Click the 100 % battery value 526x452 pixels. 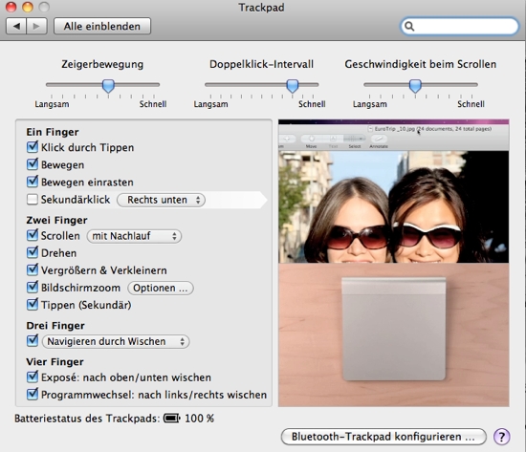(199, 419)
